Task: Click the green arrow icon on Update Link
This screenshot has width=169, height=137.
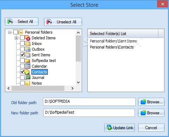Action: [x=109, y=127]
